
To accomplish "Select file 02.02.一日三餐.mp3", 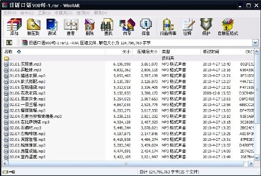I will [x=27, y=105].
